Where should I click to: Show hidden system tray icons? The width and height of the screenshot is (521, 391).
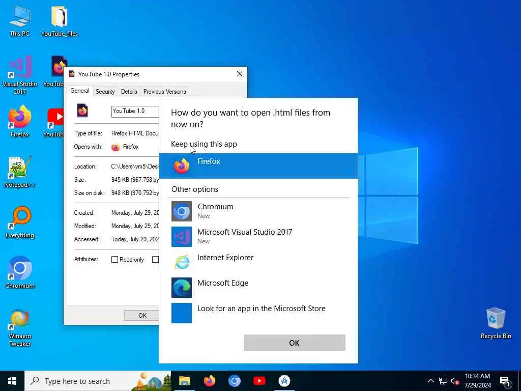point(430,381)
